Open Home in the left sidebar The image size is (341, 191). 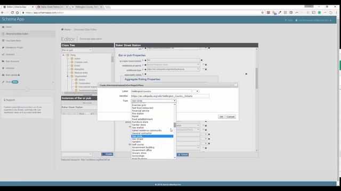coord(9,27)
